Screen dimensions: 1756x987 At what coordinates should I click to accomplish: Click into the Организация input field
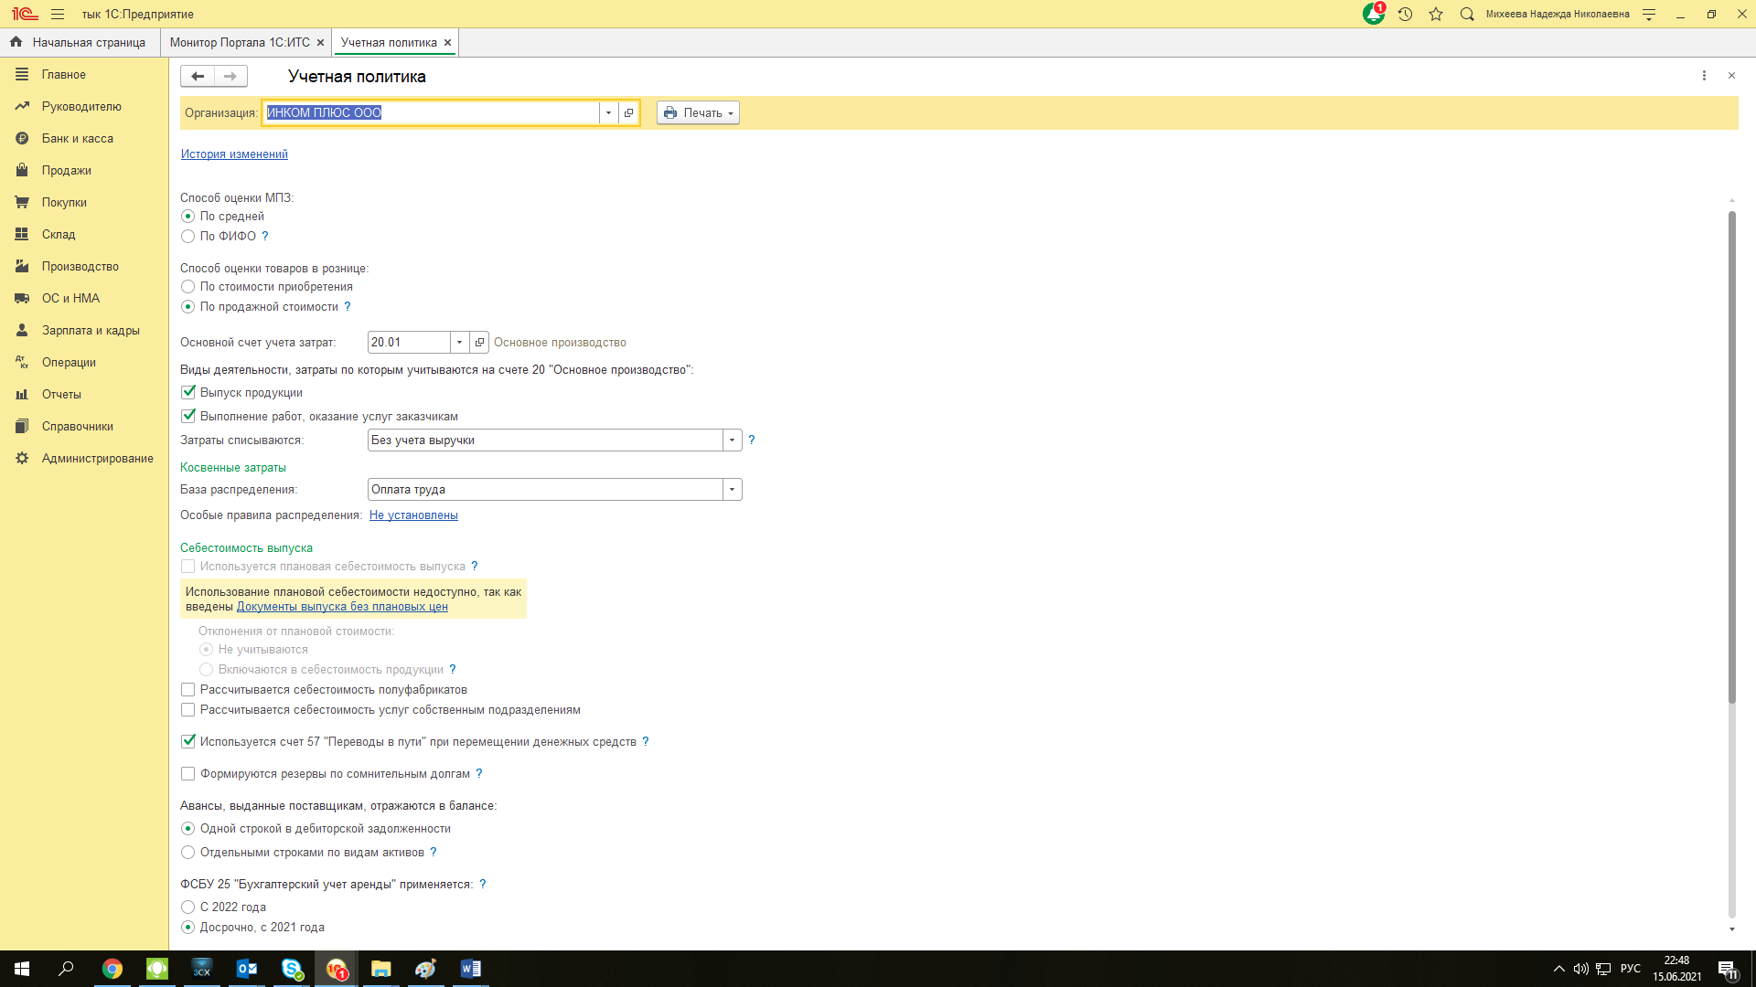(x=432, y=112)
